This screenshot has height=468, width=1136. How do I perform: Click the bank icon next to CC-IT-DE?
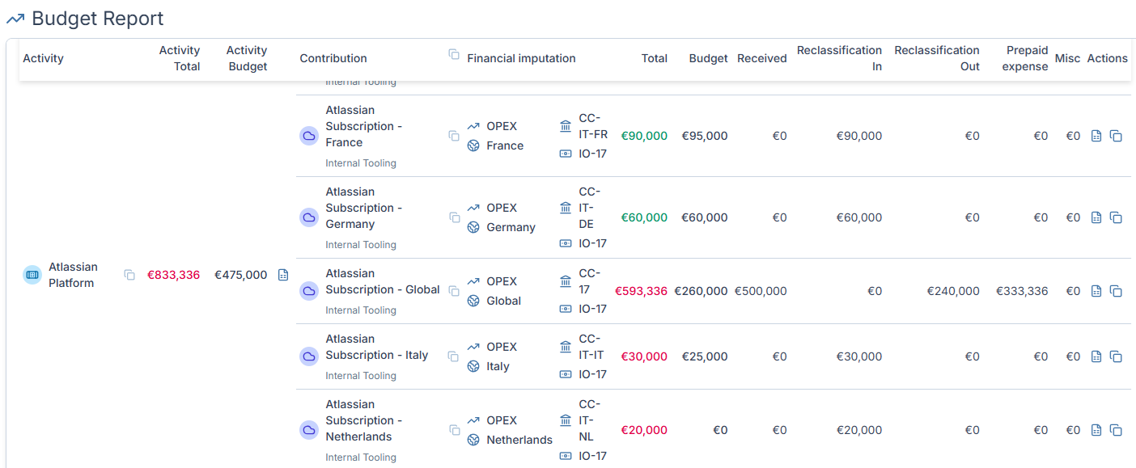click(566, 208)
